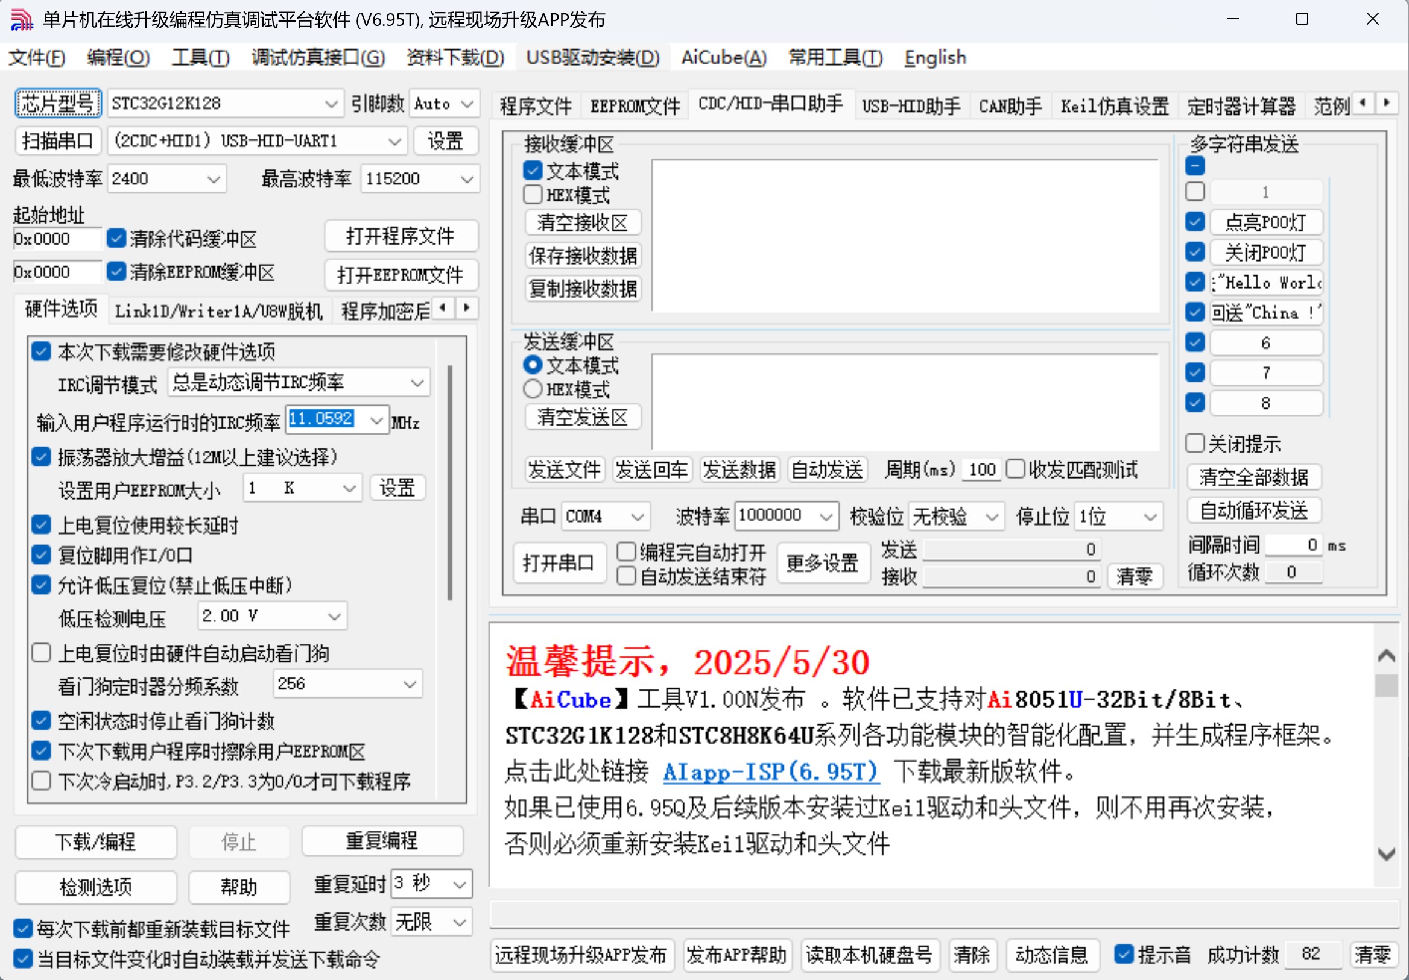Toggle the 提示音 checkbox

tap(1124, 953)
